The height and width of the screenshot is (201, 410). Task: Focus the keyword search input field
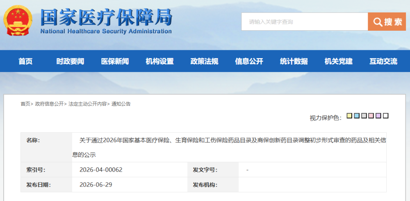[304, 22]
